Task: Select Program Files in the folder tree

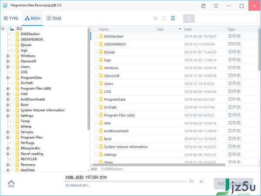Action: (31, 137)
